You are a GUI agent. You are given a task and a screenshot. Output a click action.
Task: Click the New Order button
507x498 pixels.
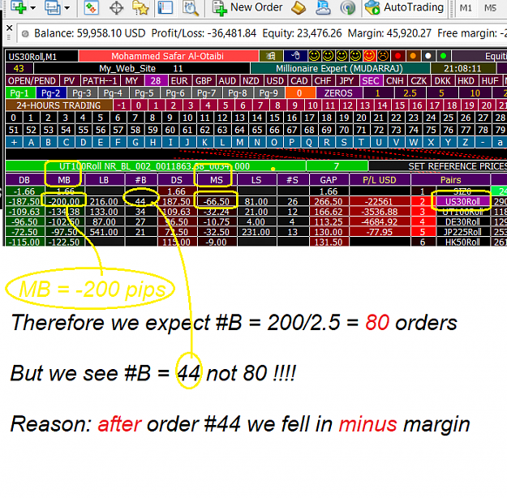(247, 8)
